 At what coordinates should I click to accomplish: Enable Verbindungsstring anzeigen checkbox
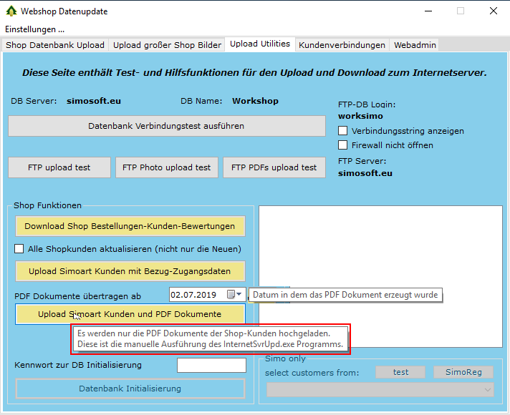point(343,131)
